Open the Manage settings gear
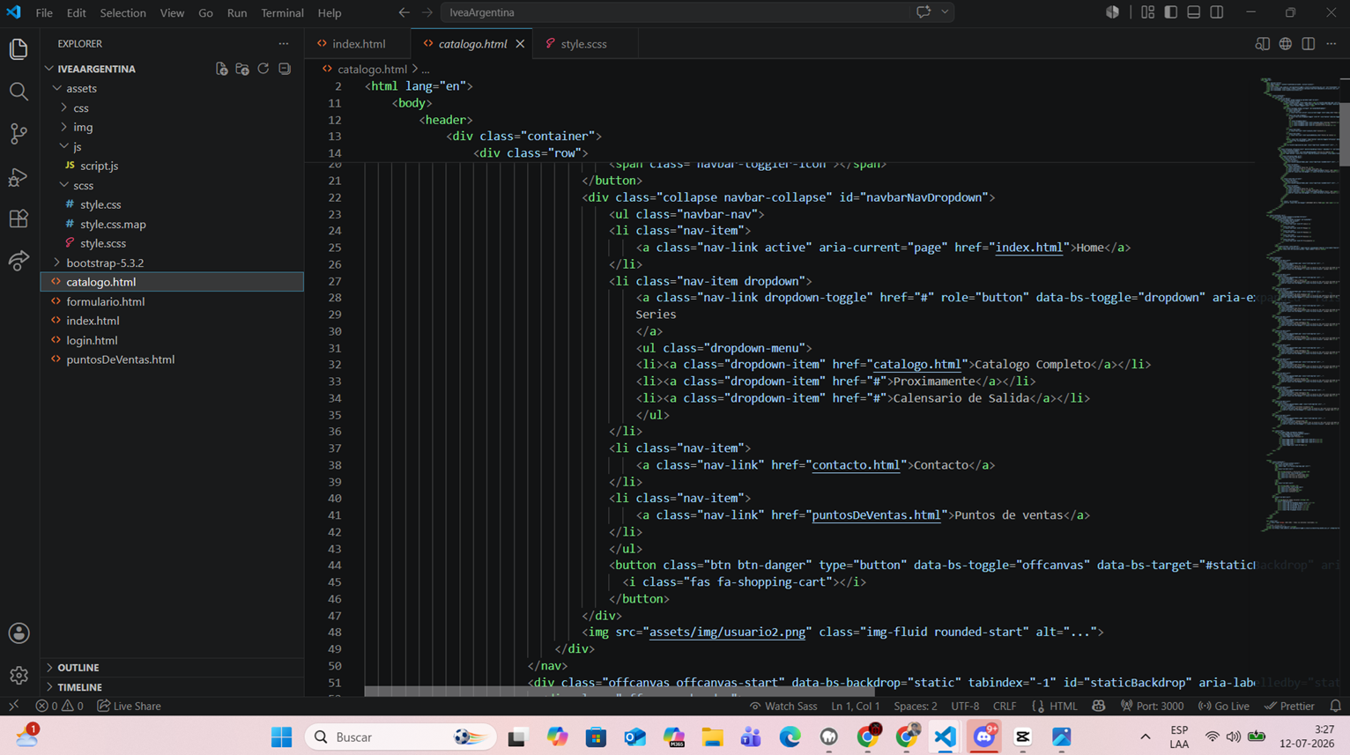The image size is (1350, 755). click(19, 676)
